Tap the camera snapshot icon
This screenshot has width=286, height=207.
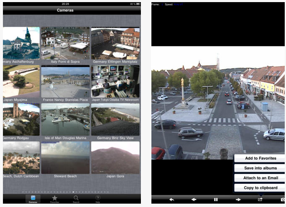tap(283, 199)
